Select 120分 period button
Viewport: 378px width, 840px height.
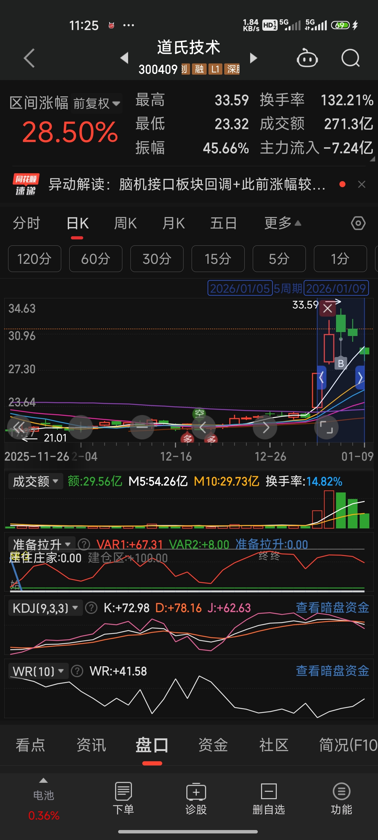click(x=35, y=259)
